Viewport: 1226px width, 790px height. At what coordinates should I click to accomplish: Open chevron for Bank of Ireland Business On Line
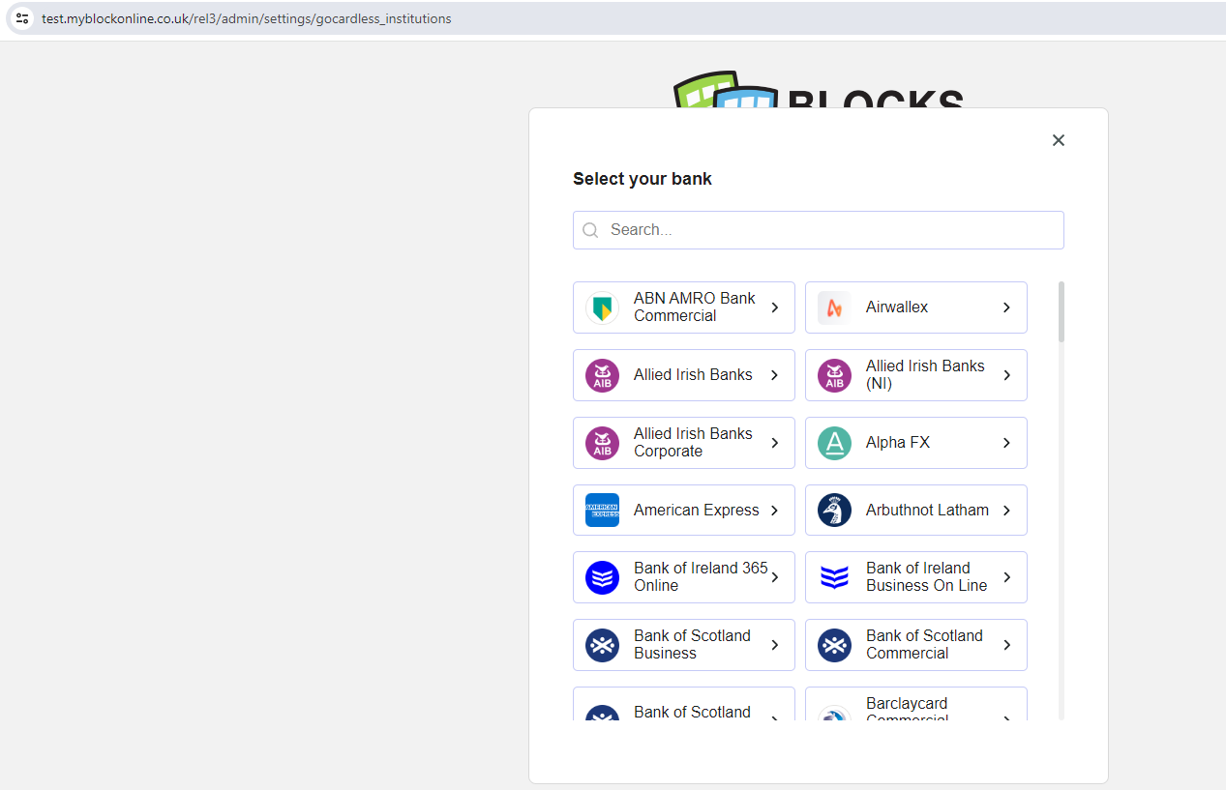(x=1007, y=577)
